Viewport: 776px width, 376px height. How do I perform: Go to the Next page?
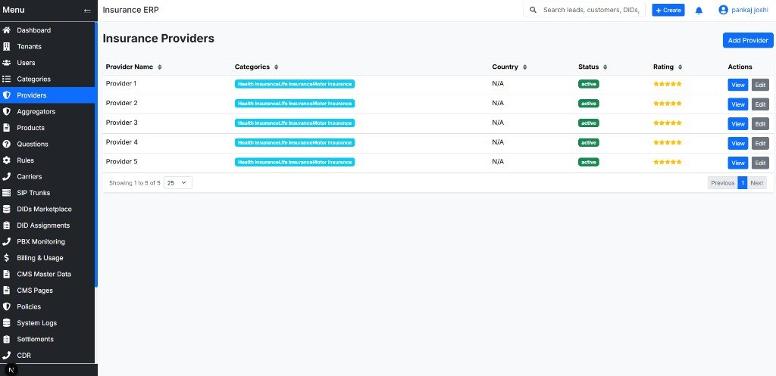[x=757, y=183]
